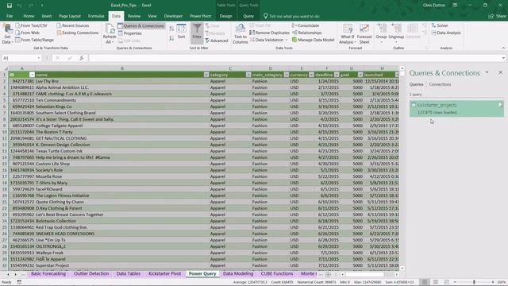Open filter dropdown for id column
508x286 pixels.
32,75
